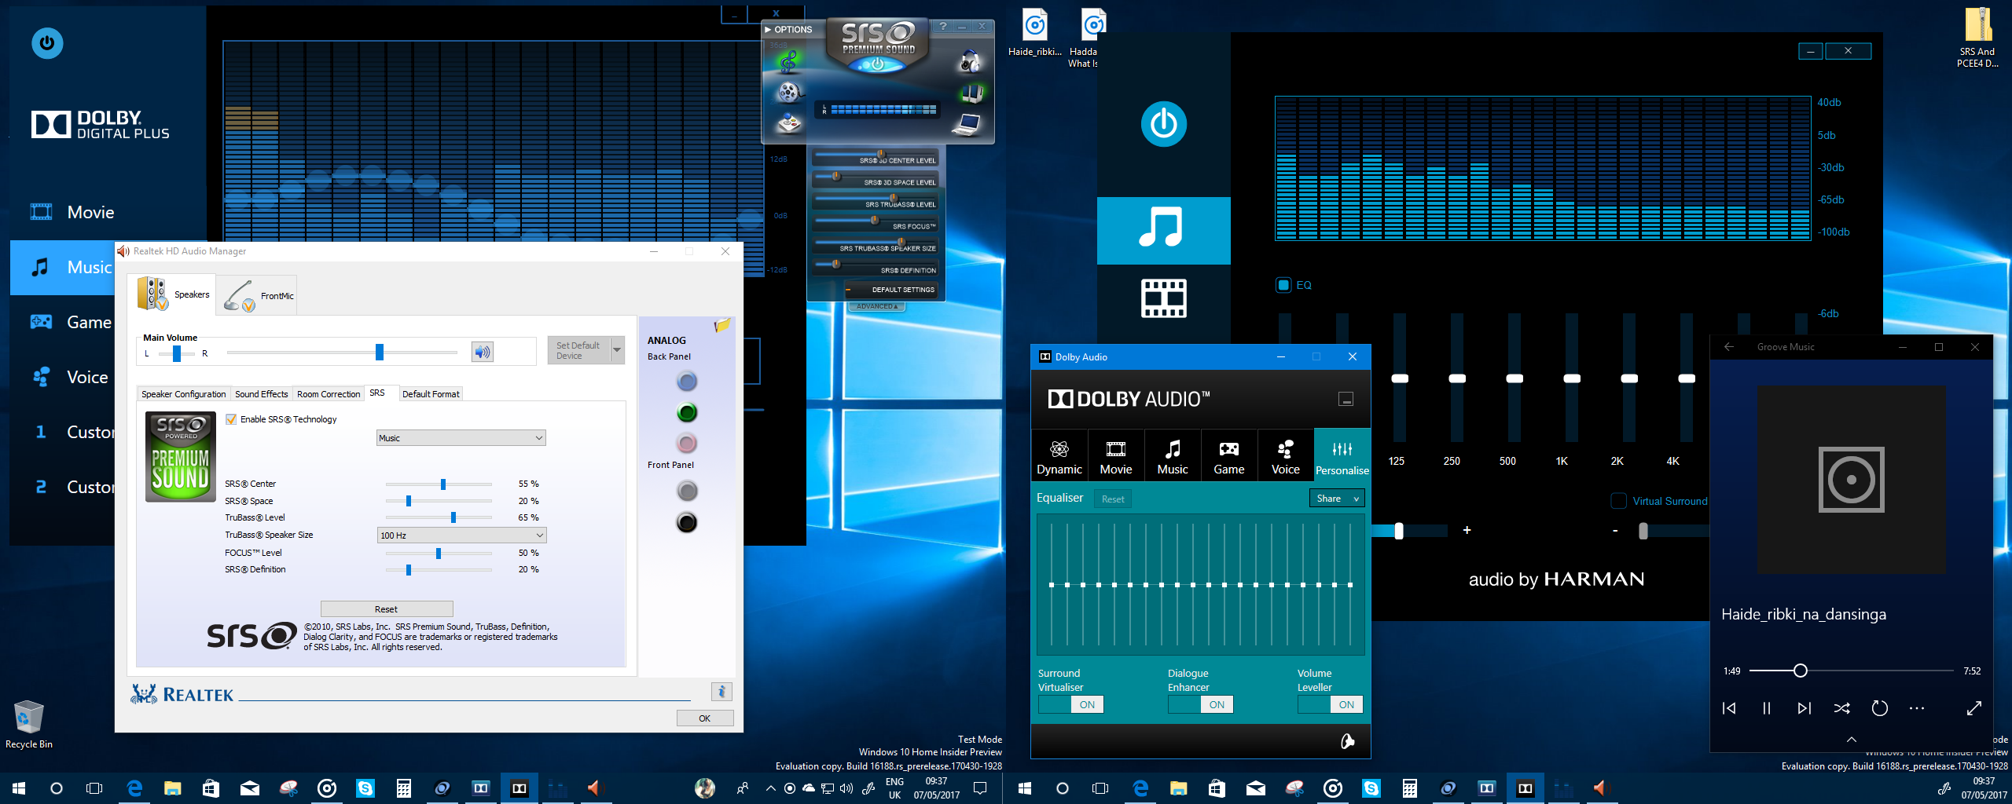Select Game profile in Dolby Audio
2012x804 pixels.
pyautogui.click(x=1229, y=456)
